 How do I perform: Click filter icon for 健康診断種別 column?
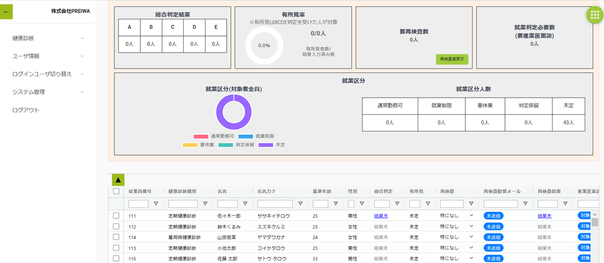tap(205, 204)
